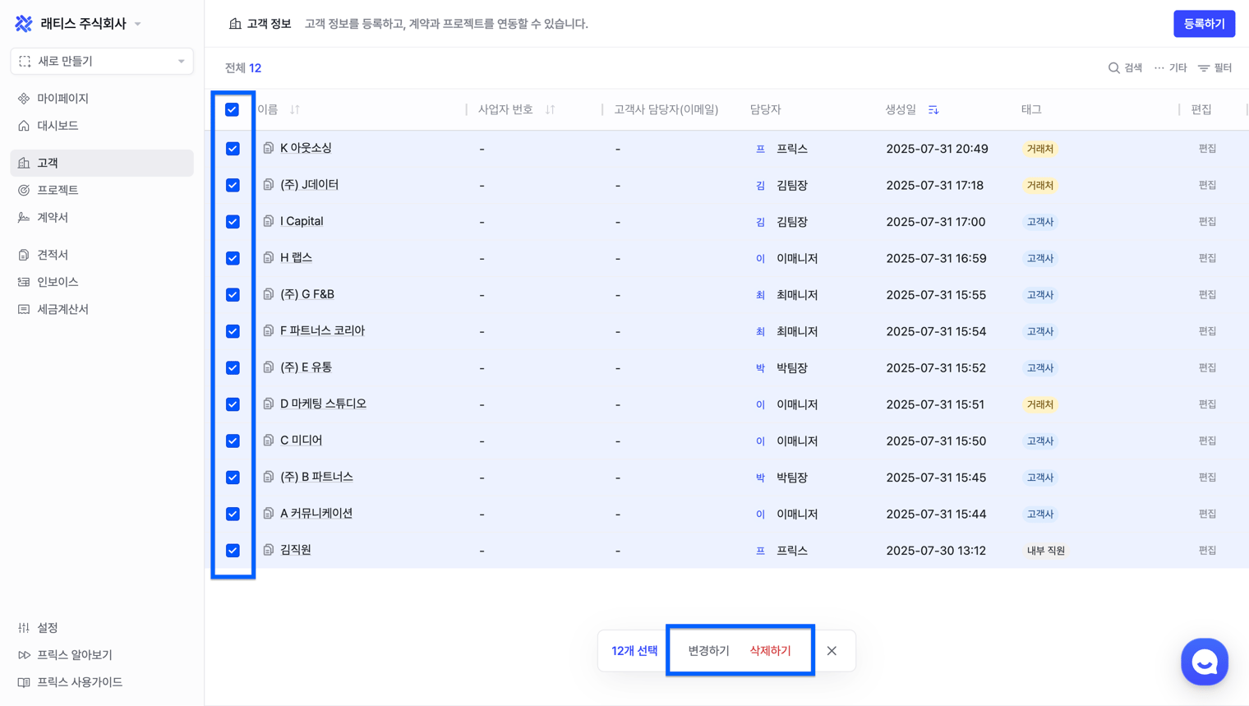Click 변경하기 in the selection bar
Screen dimensions: 1249x706
click(708, 651)
